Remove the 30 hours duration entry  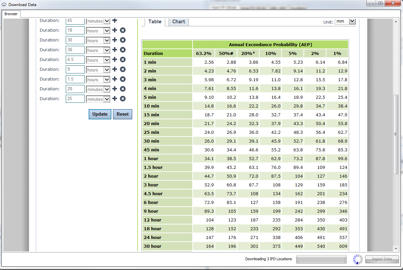122,40
